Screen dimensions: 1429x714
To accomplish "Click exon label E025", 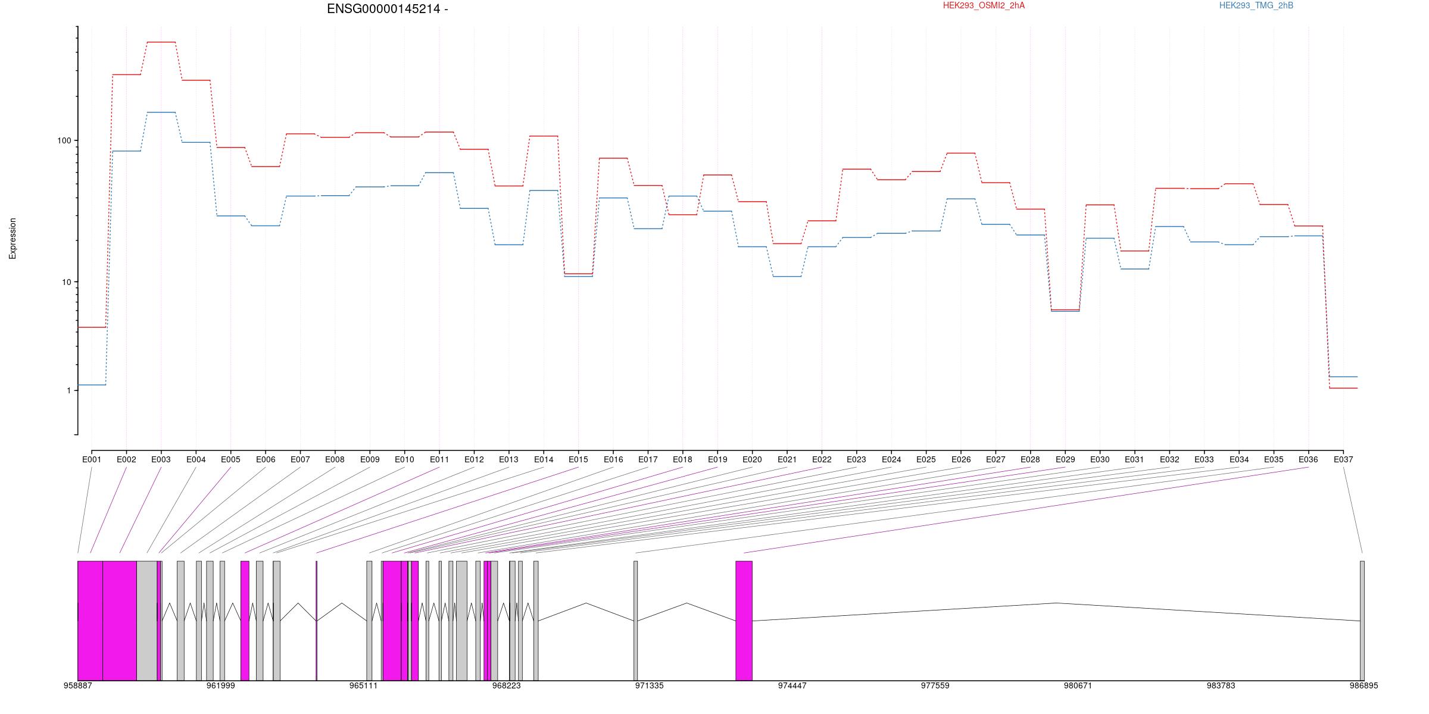I will 926,459.
